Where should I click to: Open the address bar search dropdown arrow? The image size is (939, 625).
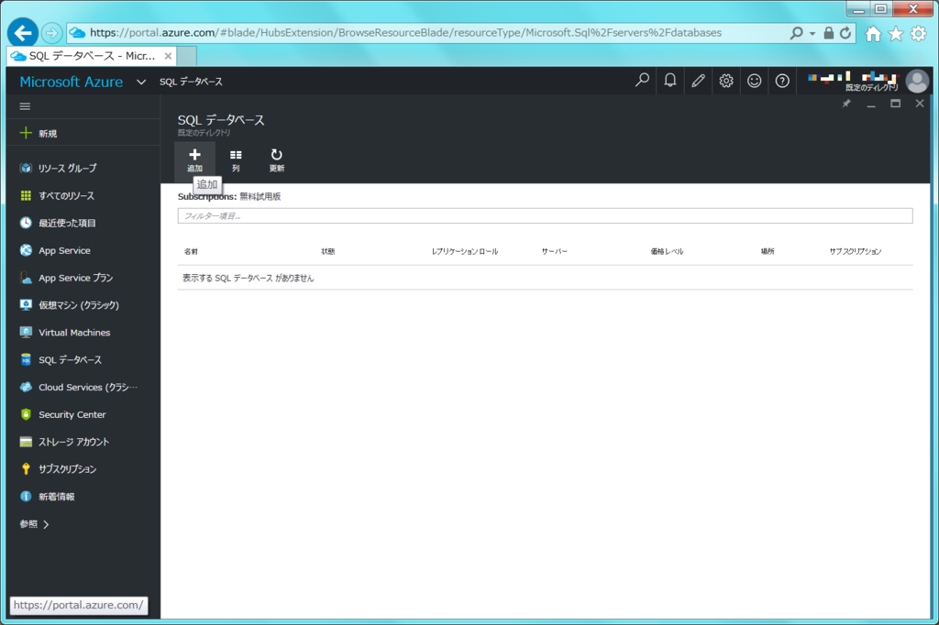point(812,34)
